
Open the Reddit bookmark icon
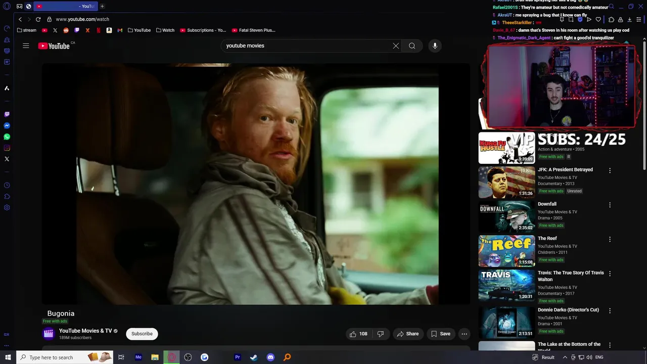[66, 30]
